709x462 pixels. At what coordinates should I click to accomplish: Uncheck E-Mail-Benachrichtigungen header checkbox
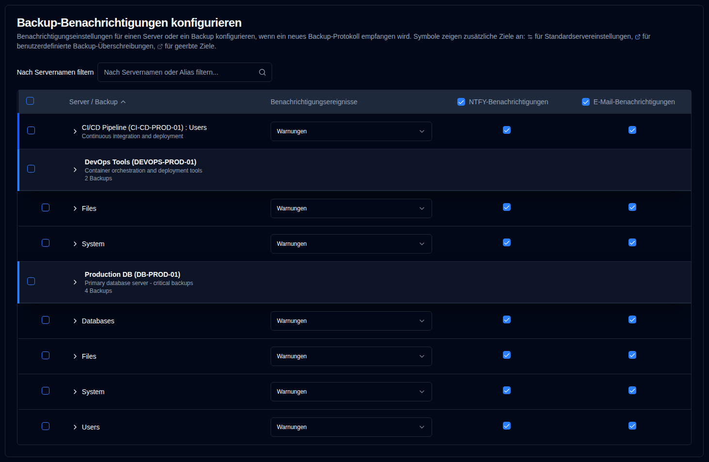[x=586, y=102]
